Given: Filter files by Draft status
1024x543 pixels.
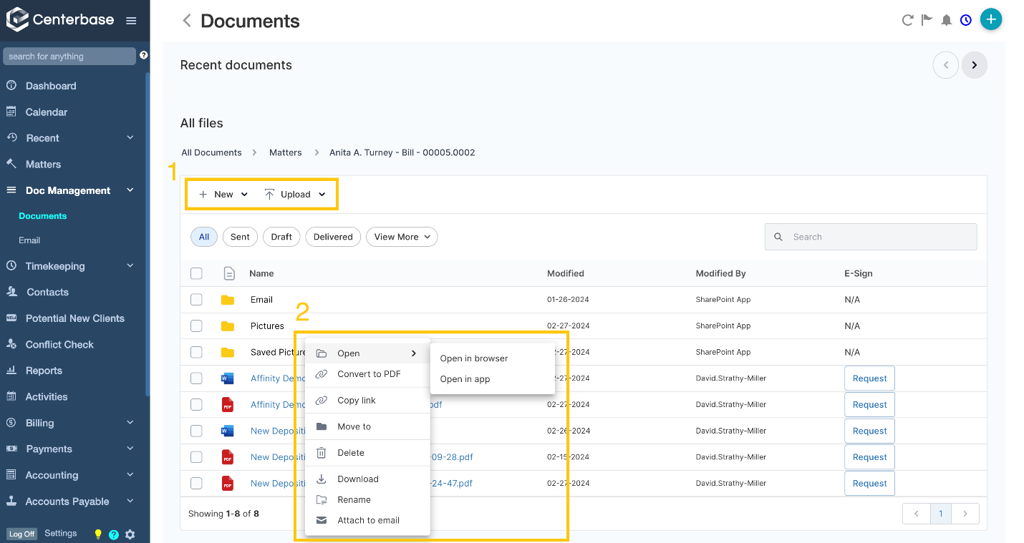Looking at the screenshot, I should 281,237.
